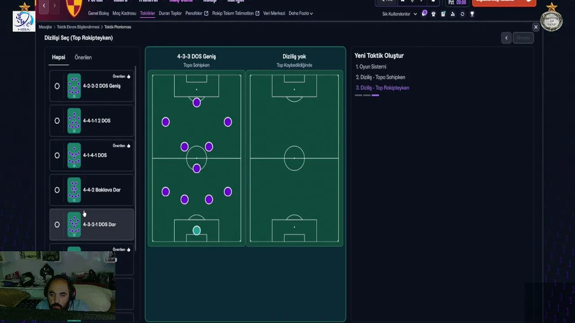Open the Maç Kadrosu tab
The height and width of the screenshot is (323, 575).
[x=124, y=13]
